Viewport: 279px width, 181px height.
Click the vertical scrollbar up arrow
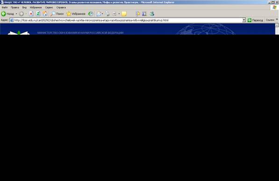(277, 25)
